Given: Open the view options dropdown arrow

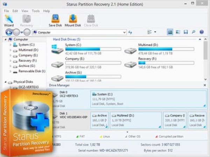Looking at the screenshot, I should [x=155, y=32].
